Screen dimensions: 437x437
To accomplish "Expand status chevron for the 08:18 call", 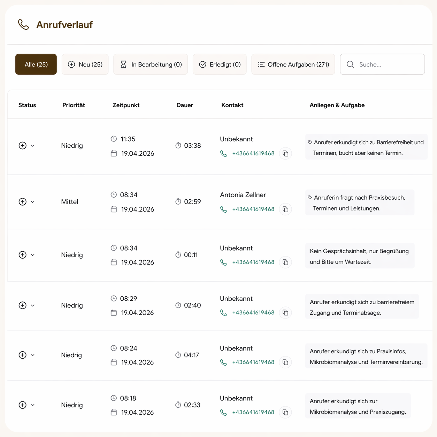I will click(33, 405).
